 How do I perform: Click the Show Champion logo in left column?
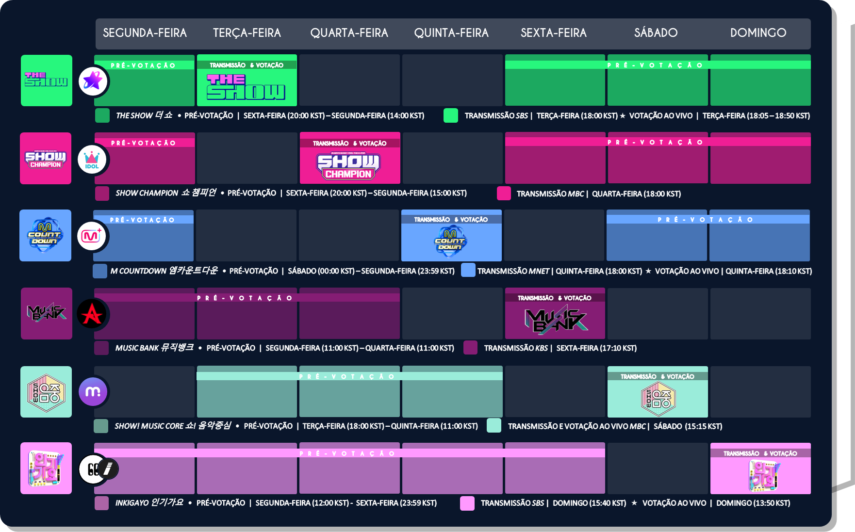coord(46,159)
